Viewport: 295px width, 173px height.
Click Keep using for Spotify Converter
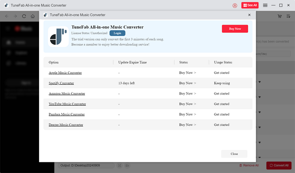[222, 83]
